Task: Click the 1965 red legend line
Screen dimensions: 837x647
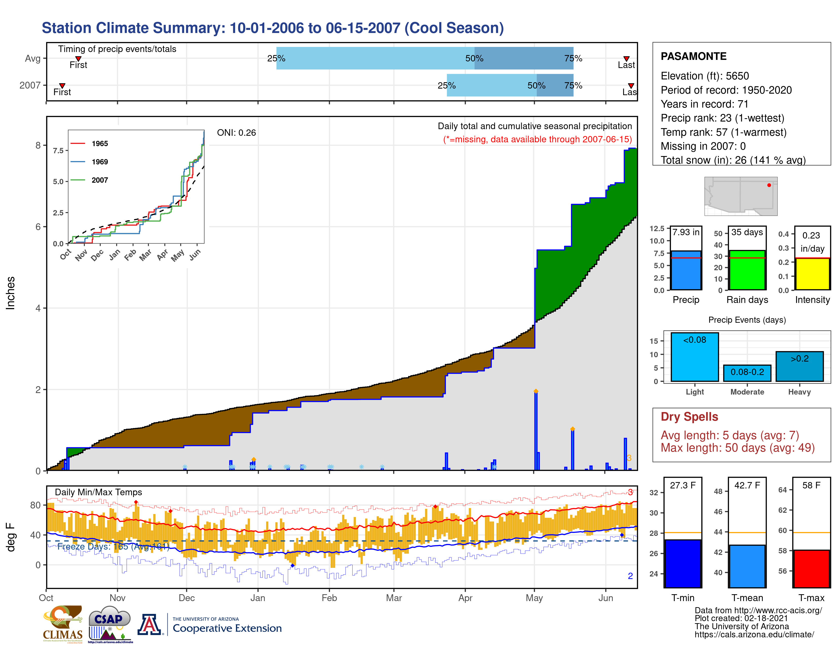Action: coord(78,144)
